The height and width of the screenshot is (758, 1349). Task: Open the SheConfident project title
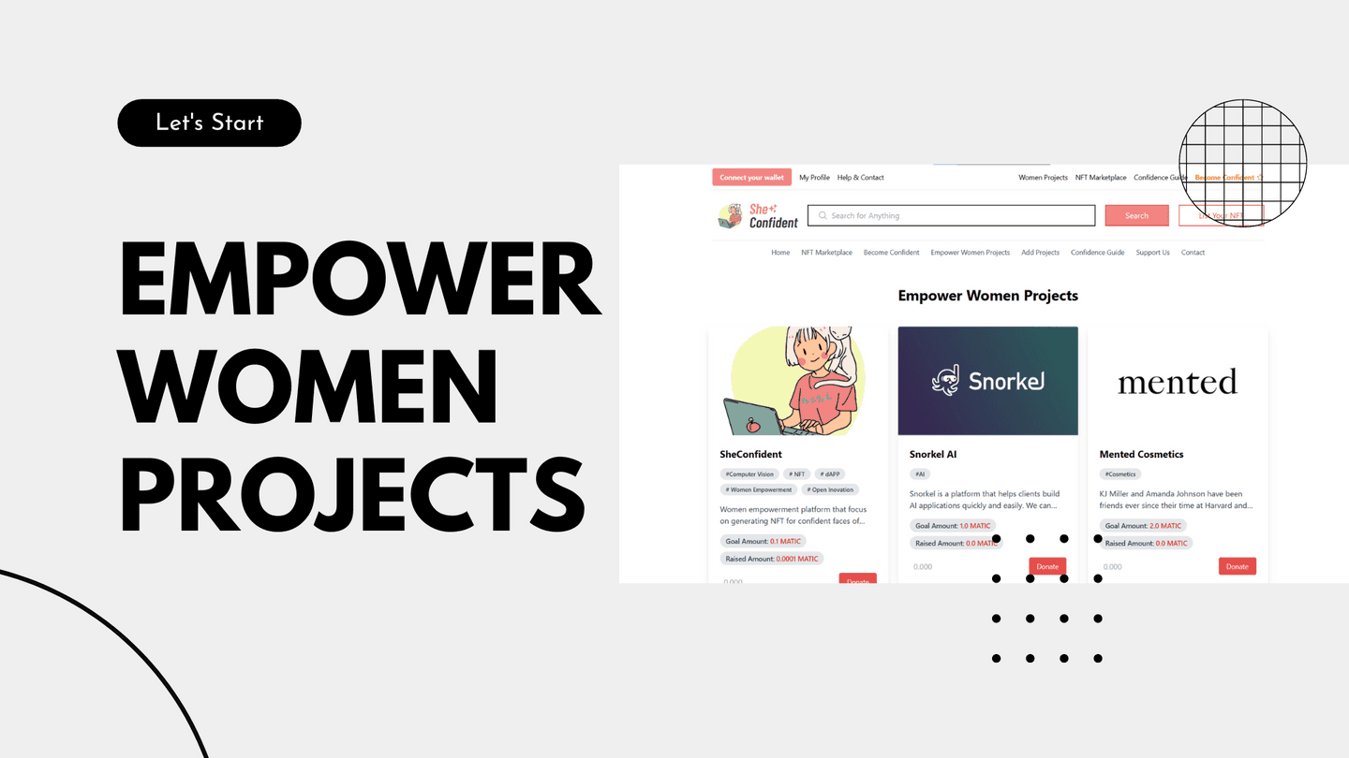pos(750,455)
